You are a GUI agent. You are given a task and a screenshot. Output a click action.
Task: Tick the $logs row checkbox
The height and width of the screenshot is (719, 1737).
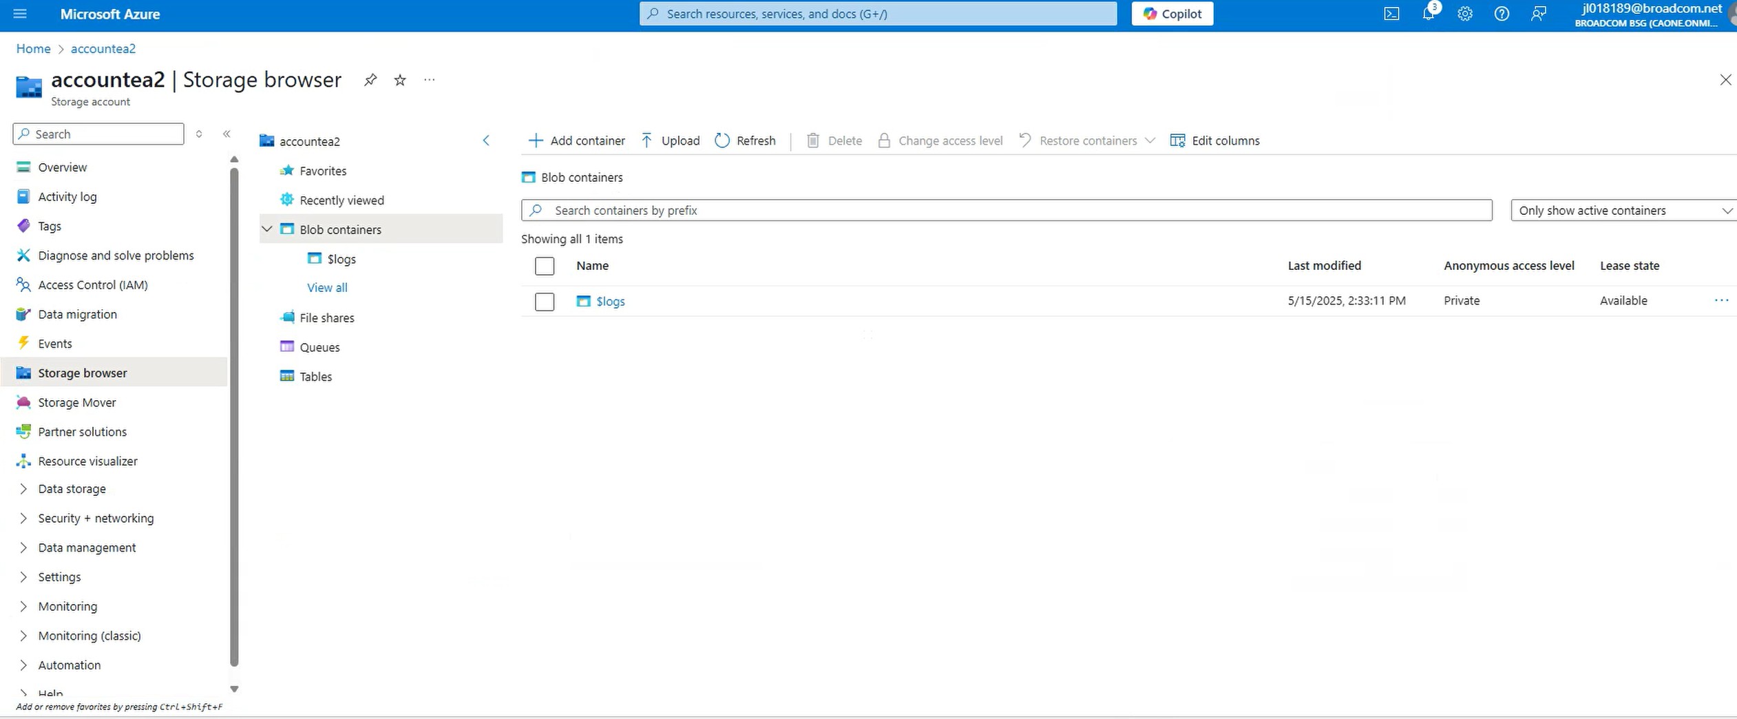pos(545,302)
